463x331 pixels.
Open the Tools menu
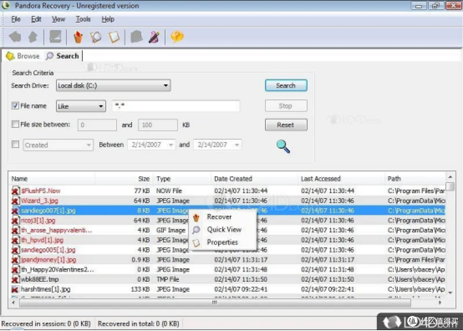click(83, 19)
